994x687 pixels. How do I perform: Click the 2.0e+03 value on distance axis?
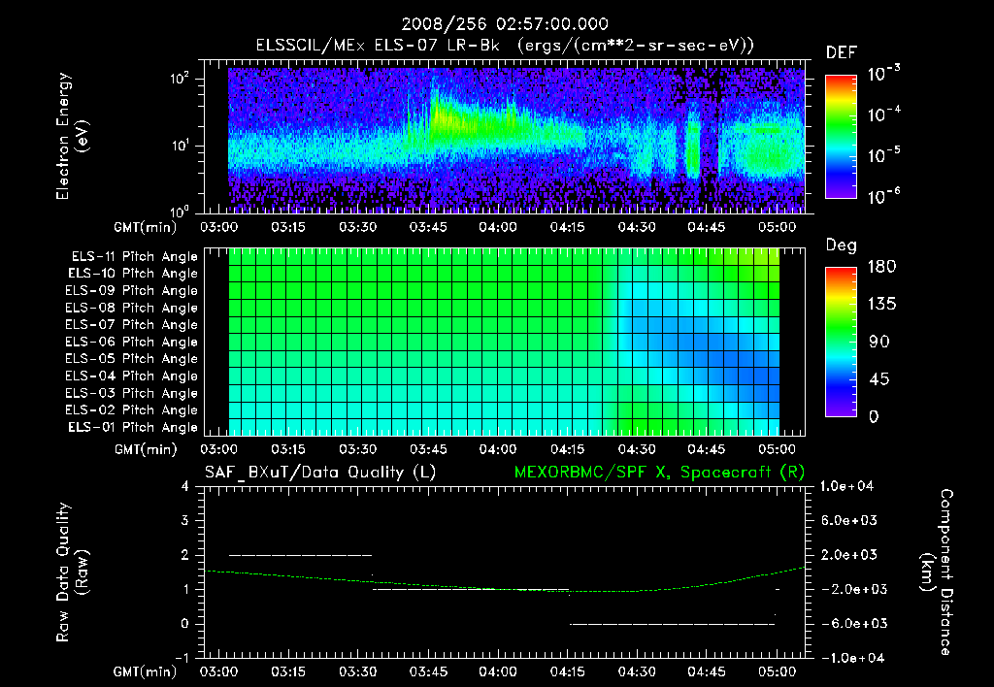(848, 555)
